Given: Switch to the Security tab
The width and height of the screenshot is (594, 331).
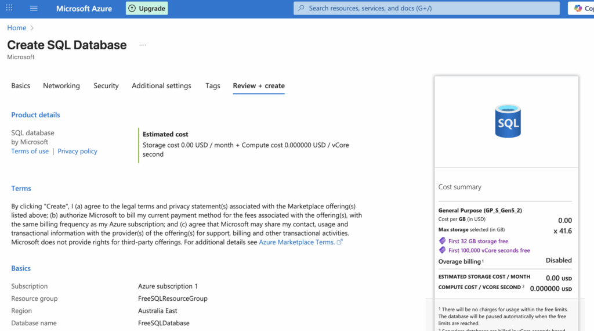Looking at the screenshot, I should pyautogui.click(x=106, y=86).
